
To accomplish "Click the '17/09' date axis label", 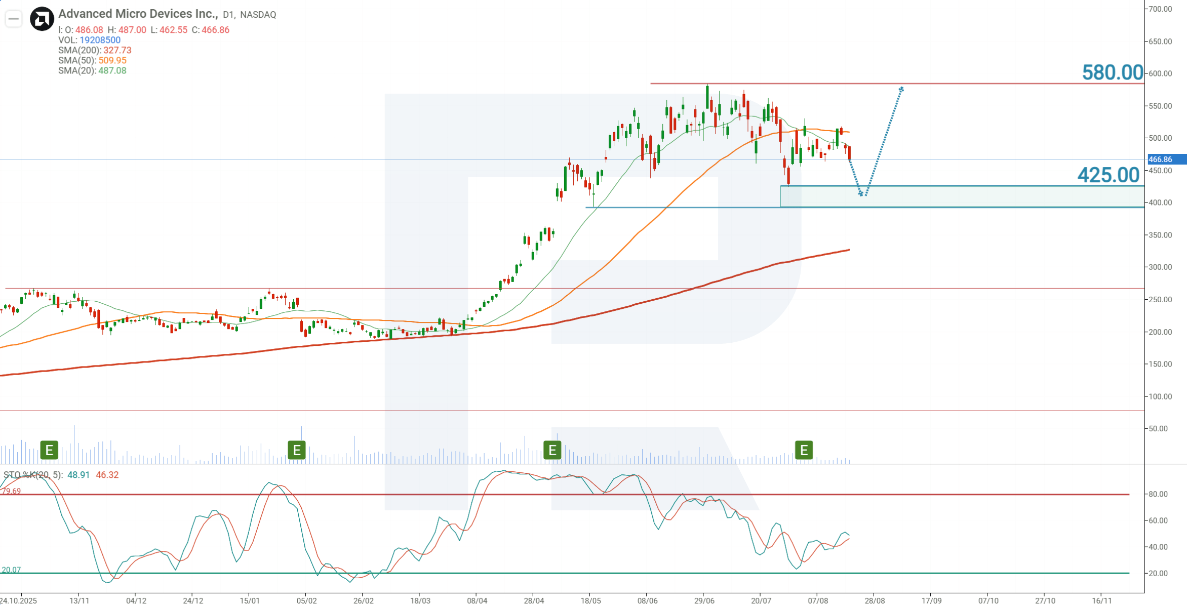I will click(x=932, y=600).
